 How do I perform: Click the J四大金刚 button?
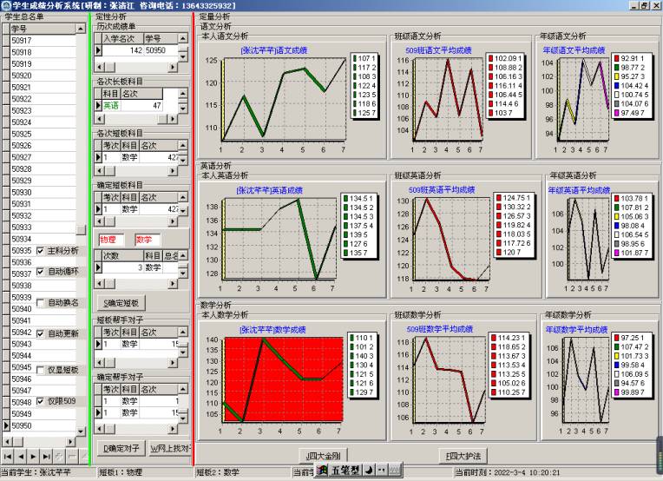click(x=324, y=454)
